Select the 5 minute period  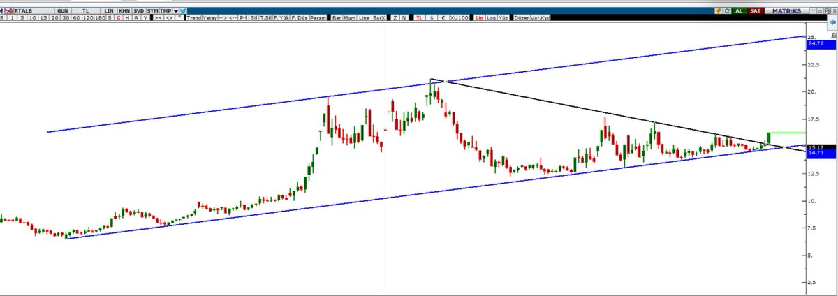(22, 17)
